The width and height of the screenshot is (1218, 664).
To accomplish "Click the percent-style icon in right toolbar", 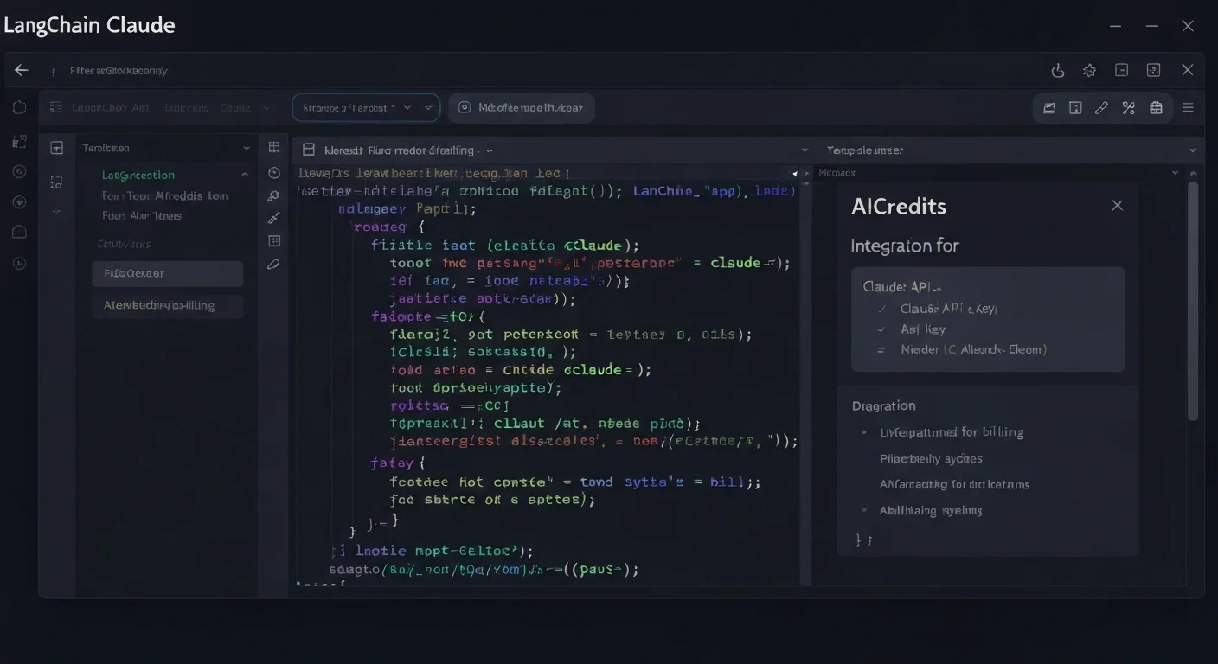I will click(1128, 108).
